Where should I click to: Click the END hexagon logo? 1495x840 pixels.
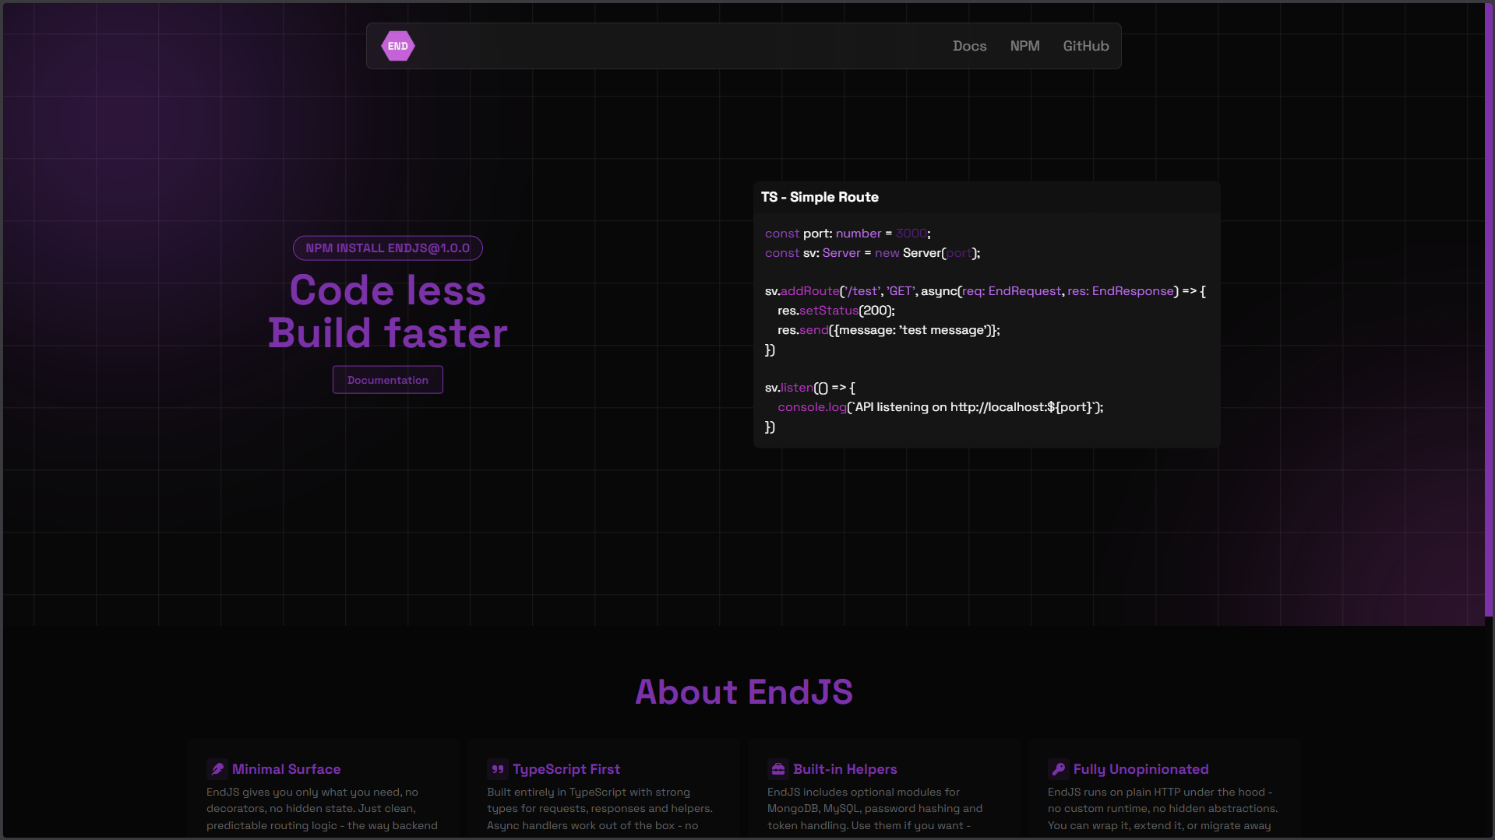[397, 46]
